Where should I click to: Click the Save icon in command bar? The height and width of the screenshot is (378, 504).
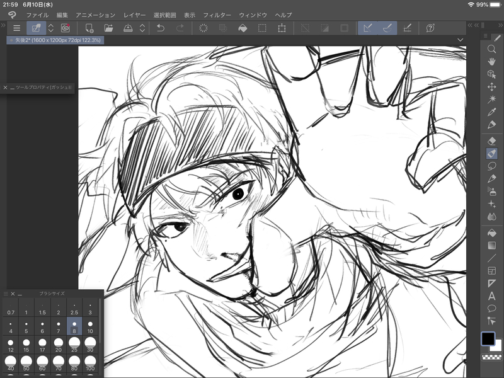click(128, 28)
